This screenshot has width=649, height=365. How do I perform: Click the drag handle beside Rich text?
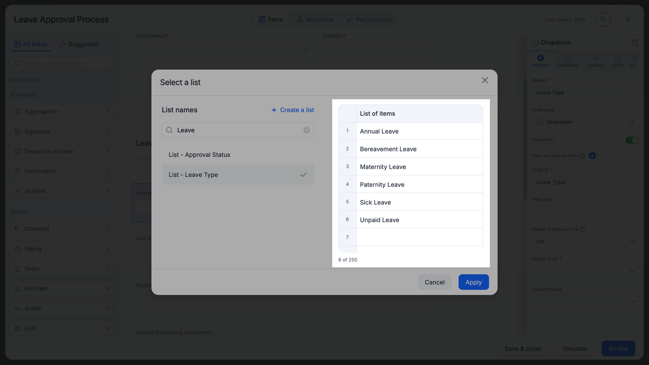point(108,289)
